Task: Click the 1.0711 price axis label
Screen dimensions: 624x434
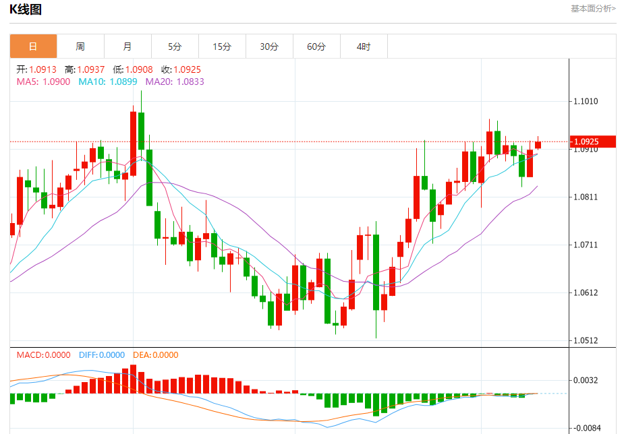Action: [x=586, y=245]
